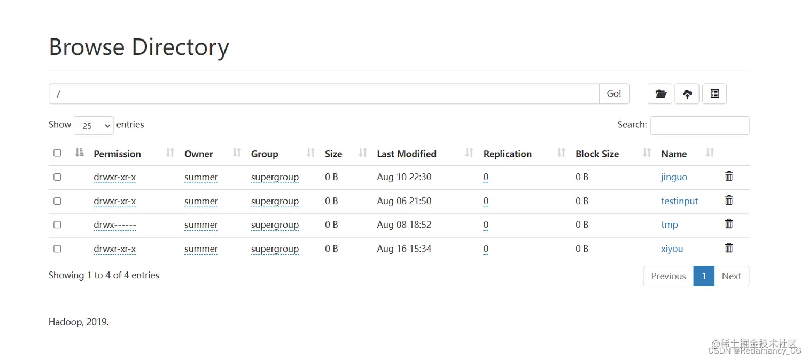
Task: Edit replication 0 in the jinguo row
Action: (x=486, y=177)
